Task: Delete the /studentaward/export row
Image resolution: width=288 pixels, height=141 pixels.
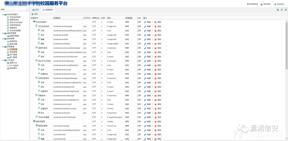Action: pos(158,113)
